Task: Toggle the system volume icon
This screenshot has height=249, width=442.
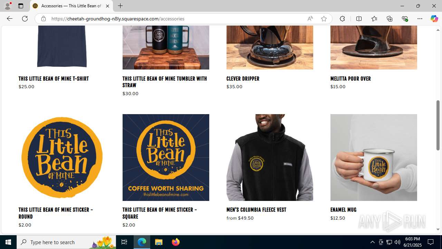Action: (397, 242)
